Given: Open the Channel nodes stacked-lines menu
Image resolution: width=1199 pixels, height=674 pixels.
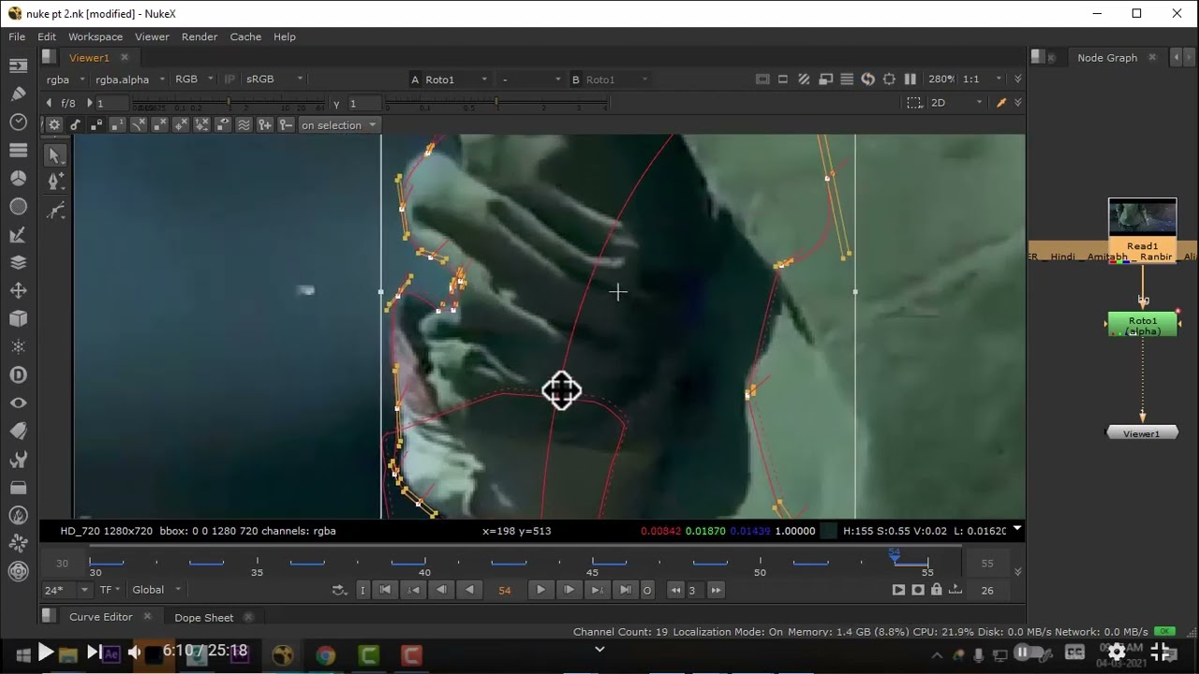Looking at the screenshot, I should tap(18, 150).
